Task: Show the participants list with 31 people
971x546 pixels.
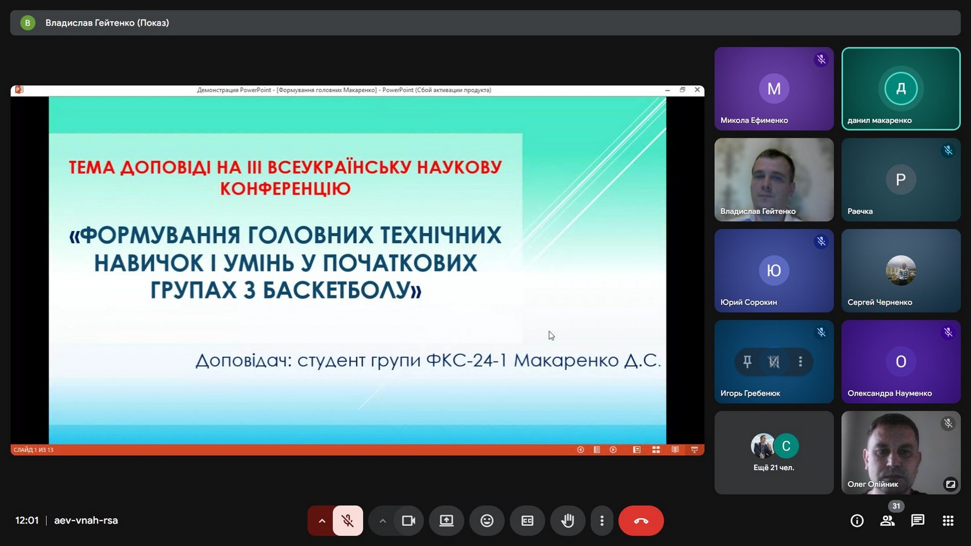Action: coord(887,521)
